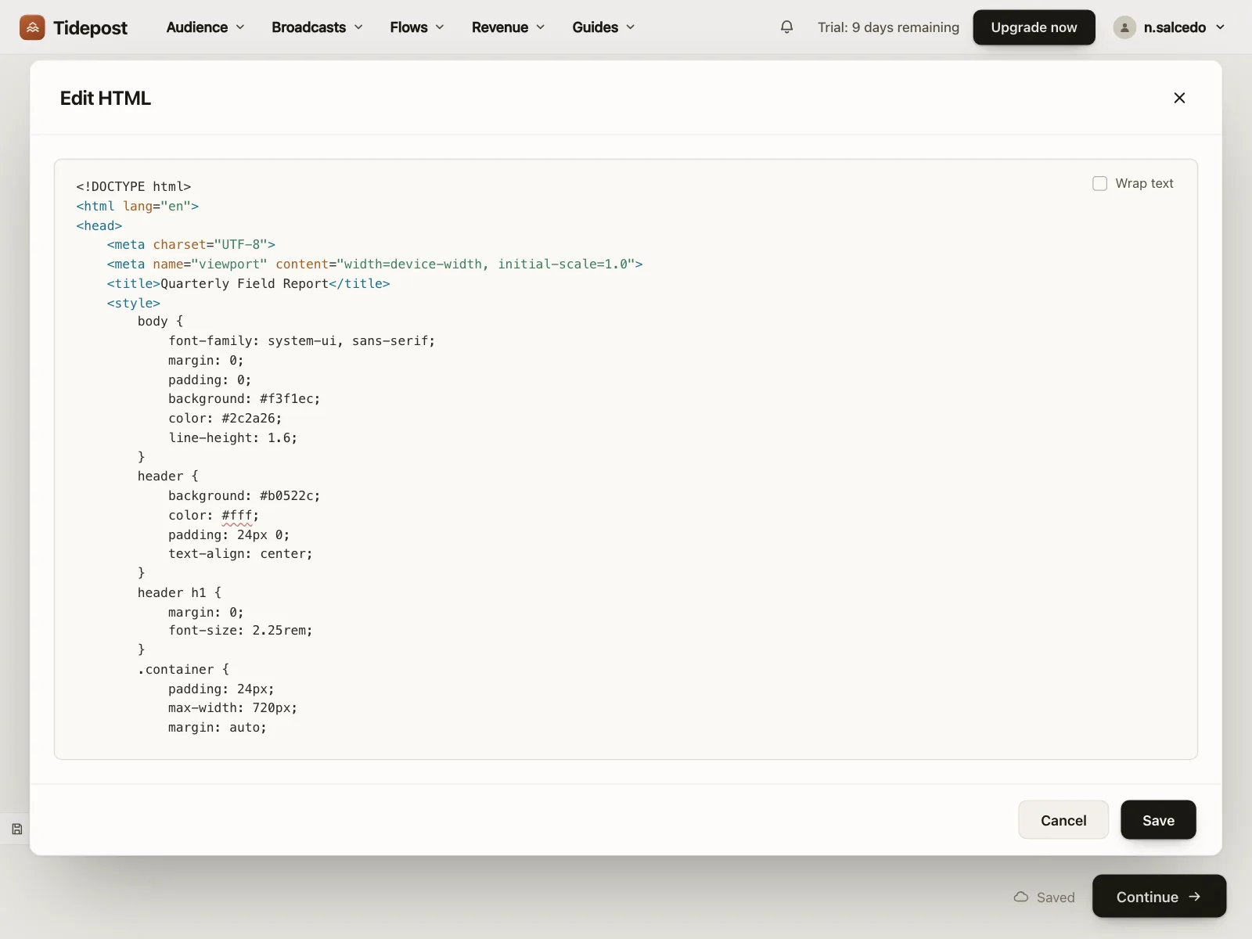Click the 'header h1 {' selector line
This screenshot has height=939, width=1252.
tap(179, 592)
